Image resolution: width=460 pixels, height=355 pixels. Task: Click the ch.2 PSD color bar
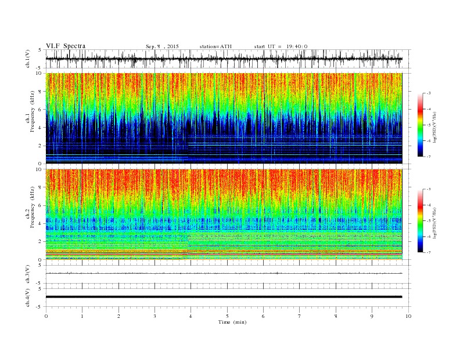(420, 220)
